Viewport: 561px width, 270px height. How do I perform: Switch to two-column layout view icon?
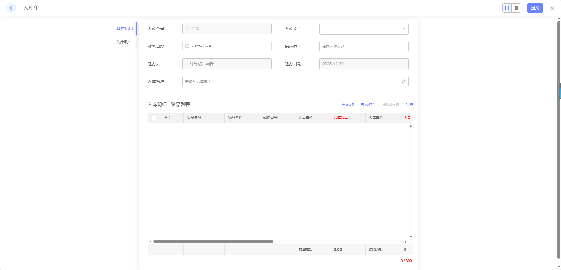click(x=507, y=8)
